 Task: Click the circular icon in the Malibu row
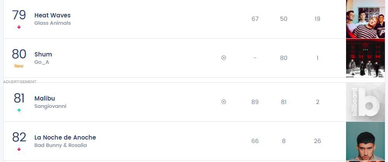click(x=224, y=102)
